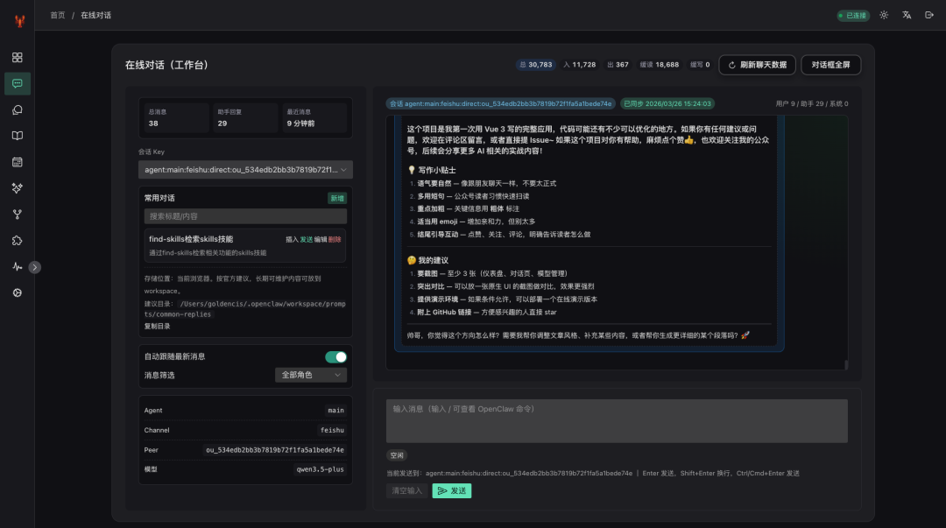946x528 pixels.
Task: Open the settings gear icon at sidebar bottom
Action: (18, 293)
